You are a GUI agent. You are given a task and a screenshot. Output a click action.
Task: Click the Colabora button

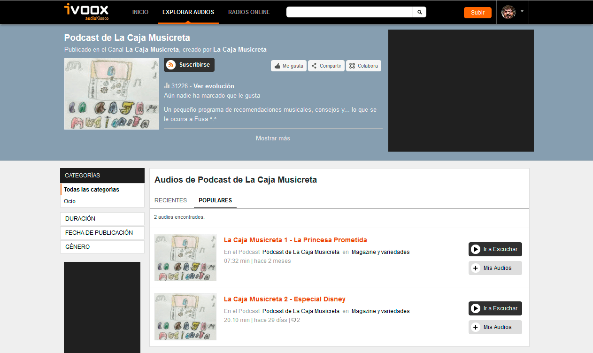pyautogui.click(x=363, y=66)
